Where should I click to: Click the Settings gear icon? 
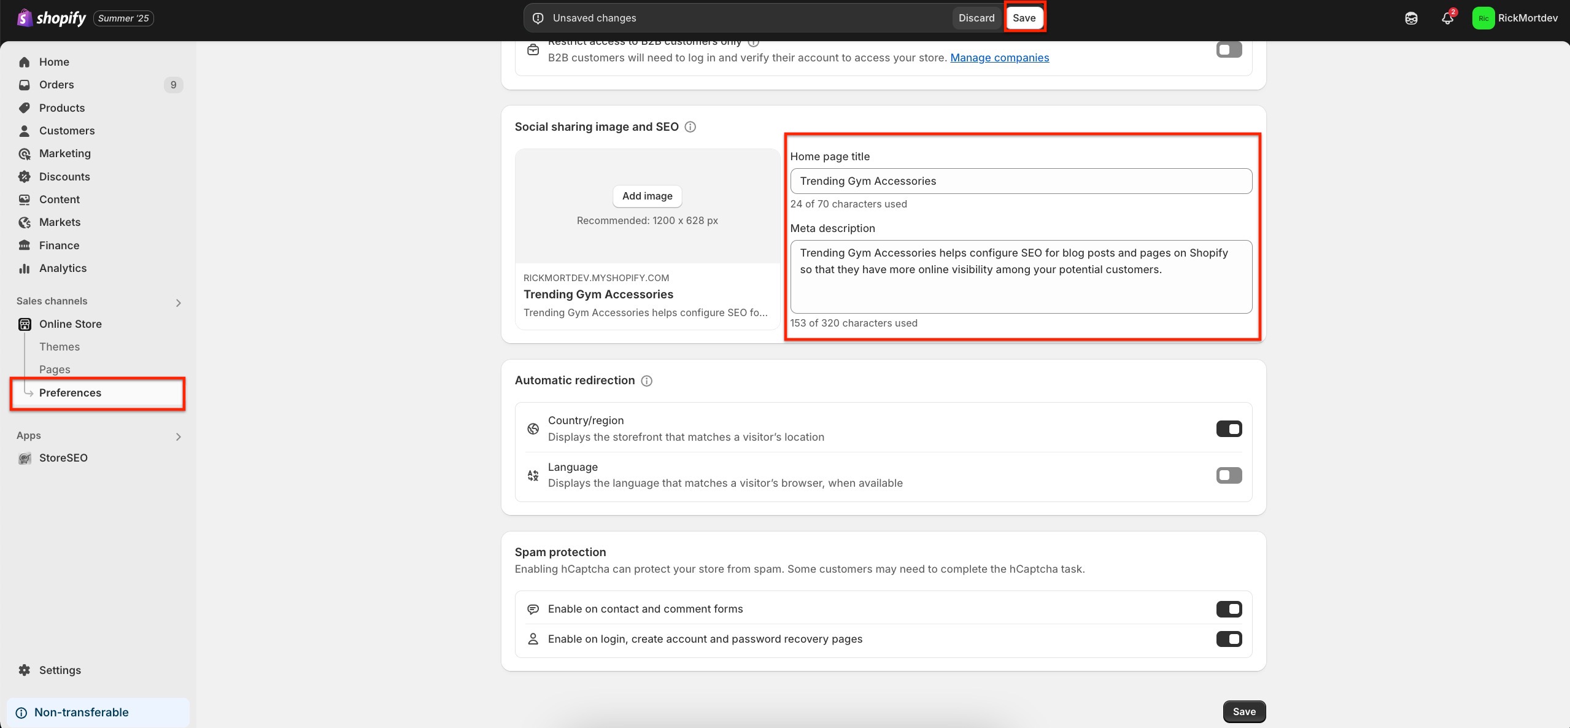point(25,670)
